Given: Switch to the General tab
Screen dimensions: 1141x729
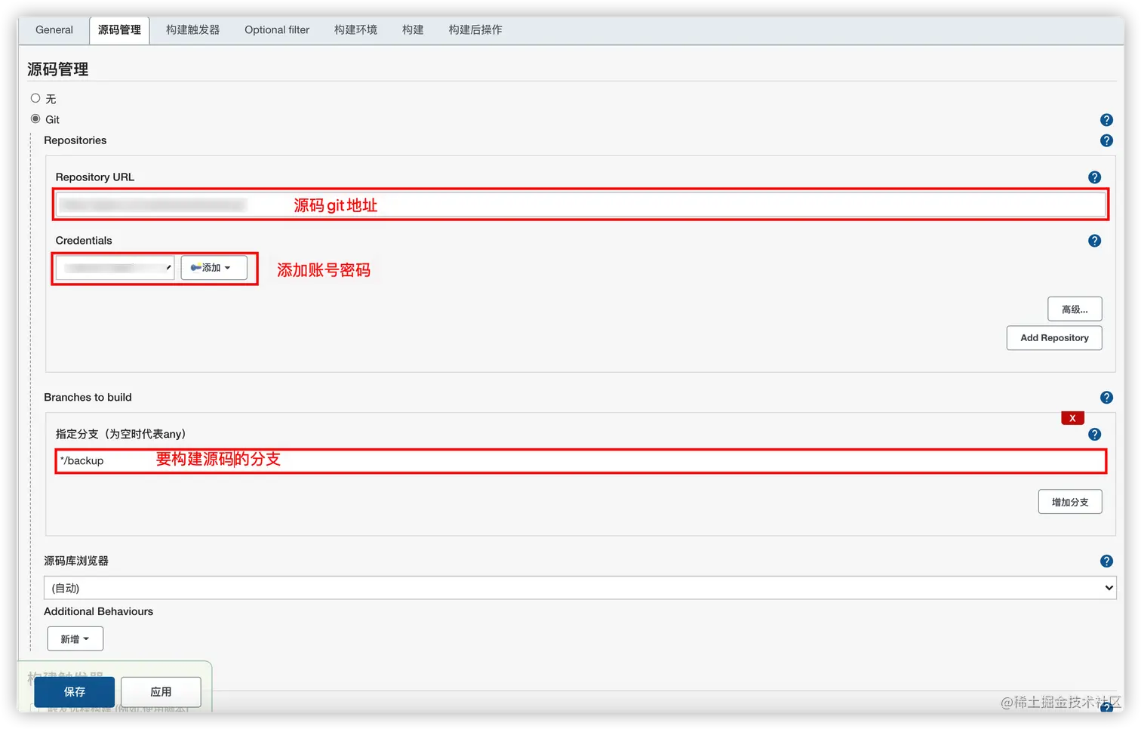Looking at the screenshot, I should coord(54,30).
